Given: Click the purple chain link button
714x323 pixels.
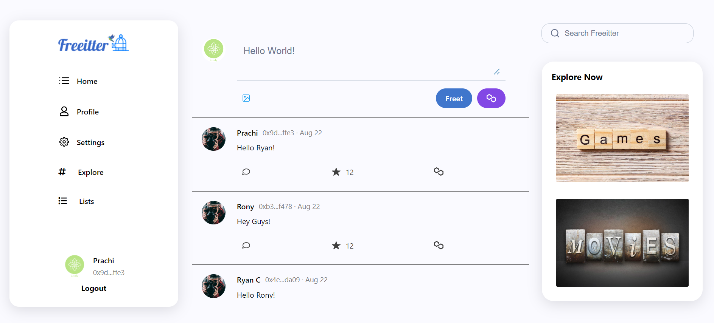Looking at the screenshot, I should 491,98.
